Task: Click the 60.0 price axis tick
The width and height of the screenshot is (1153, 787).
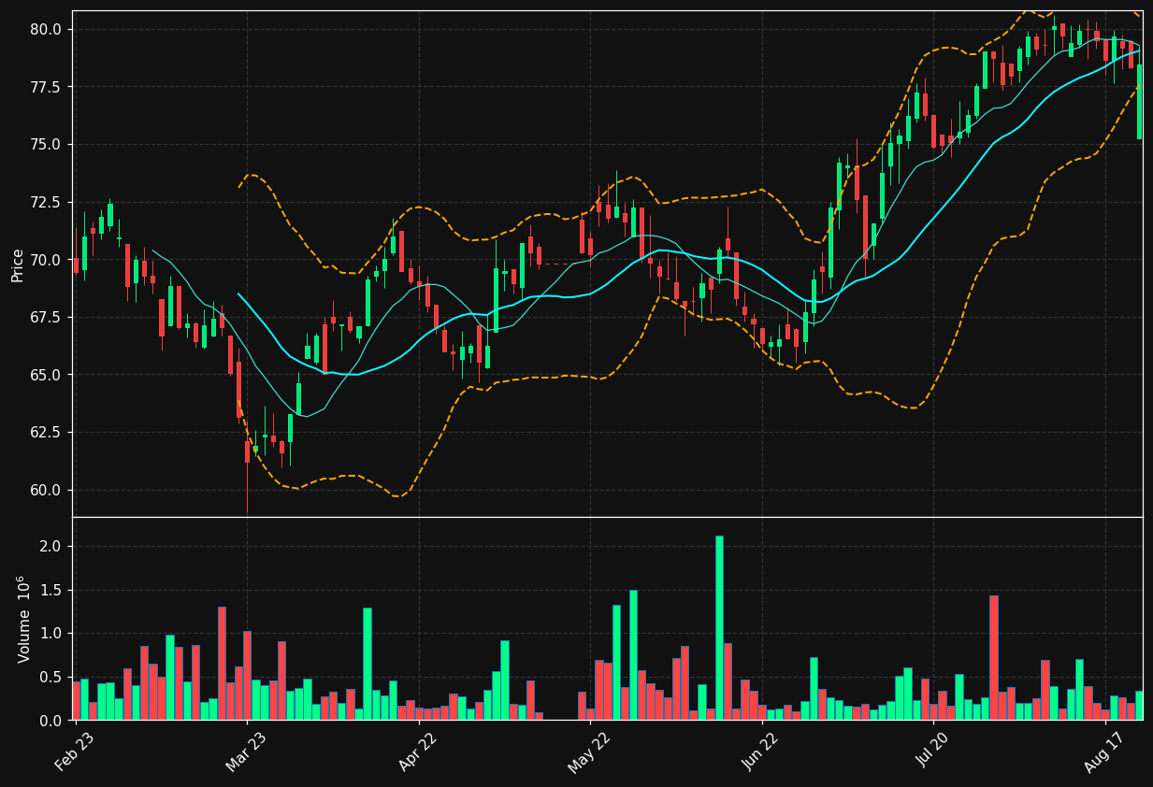Action: click(45, 490)
